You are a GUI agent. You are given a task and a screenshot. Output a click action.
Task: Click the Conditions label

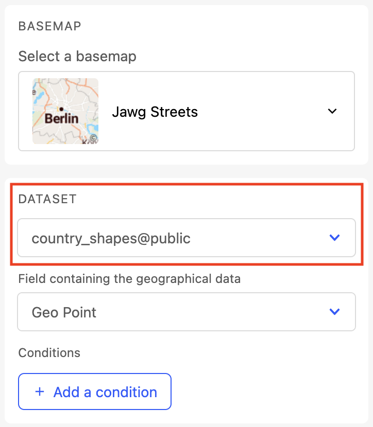49,353
